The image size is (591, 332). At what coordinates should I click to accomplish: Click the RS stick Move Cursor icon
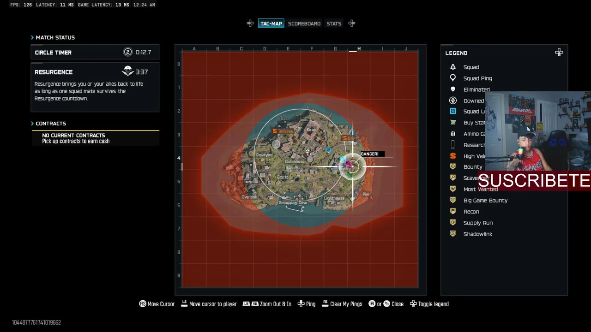point(143,304)
